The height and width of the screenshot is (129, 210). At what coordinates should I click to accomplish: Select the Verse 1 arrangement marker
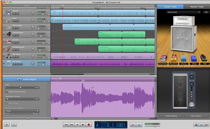(98, 8)
